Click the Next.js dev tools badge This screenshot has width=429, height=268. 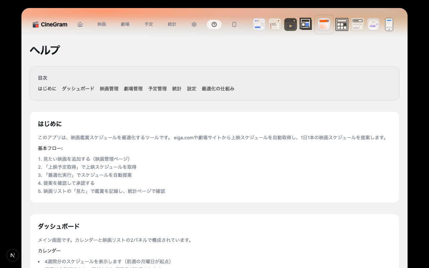tap(13, 255)
